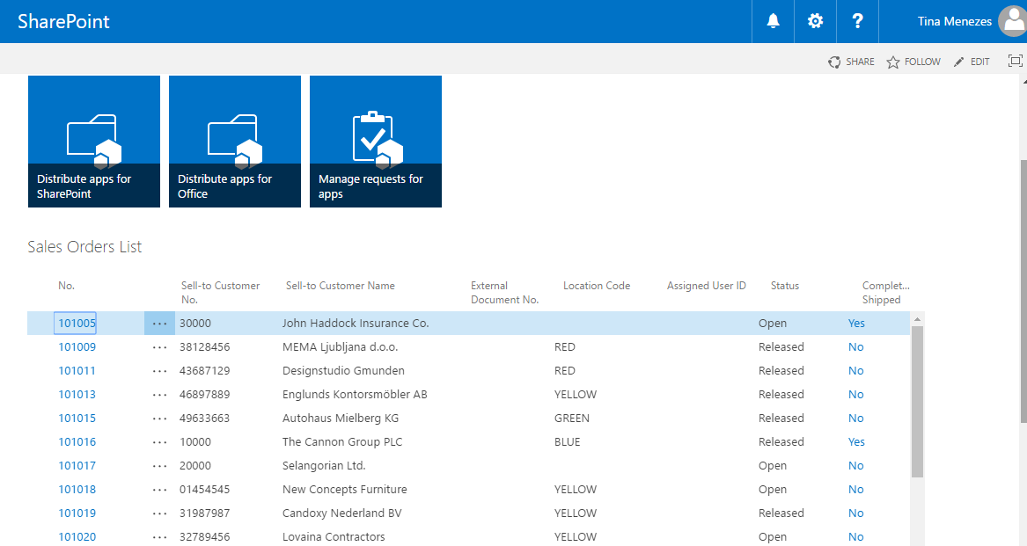The image size is (1027, 546).
Task: Open ellipsis menu for order 101015
Action: (159, 419)
